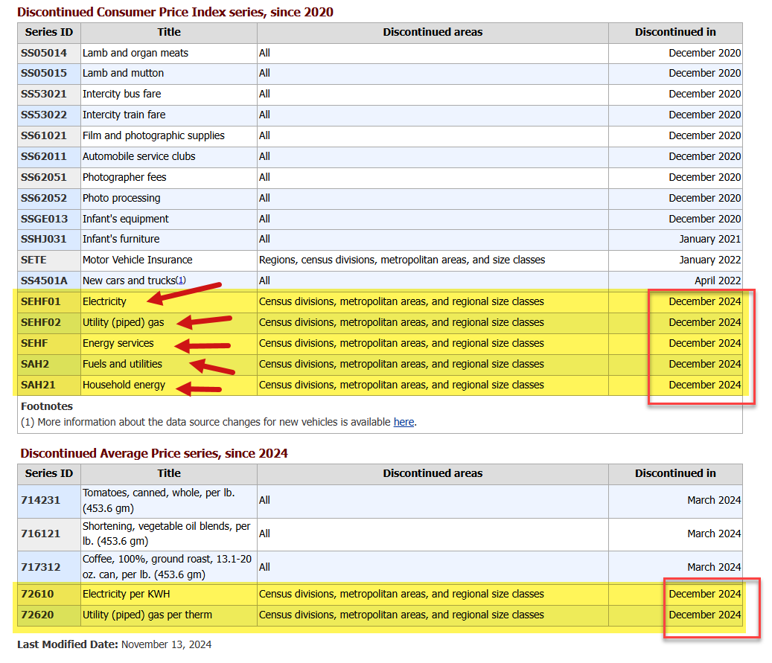This screenshot has height=663, width=772.
Task: Click March 2024 date in 714231 row
Action: click(714, 500)
